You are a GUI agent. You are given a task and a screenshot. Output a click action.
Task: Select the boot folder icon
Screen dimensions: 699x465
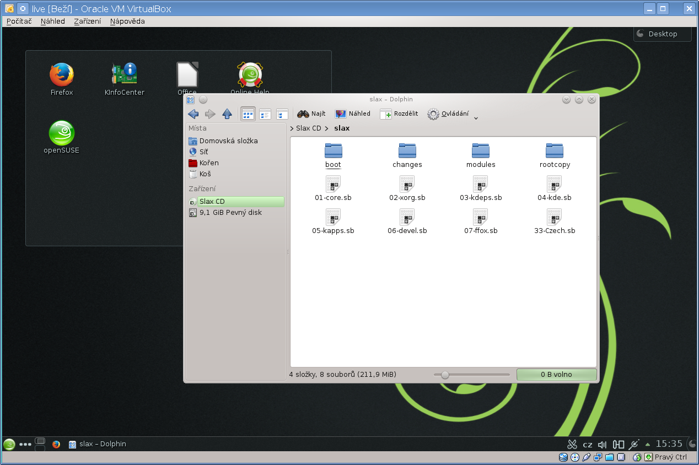click(334, 150)
